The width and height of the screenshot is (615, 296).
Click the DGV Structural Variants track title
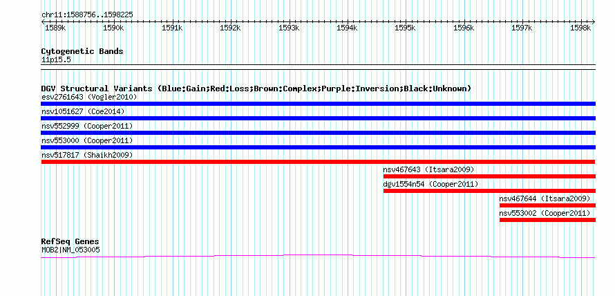(x=256, y=89)
